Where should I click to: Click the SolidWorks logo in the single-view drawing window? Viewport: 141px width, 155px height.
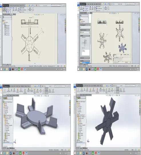(x=6, y=5)
